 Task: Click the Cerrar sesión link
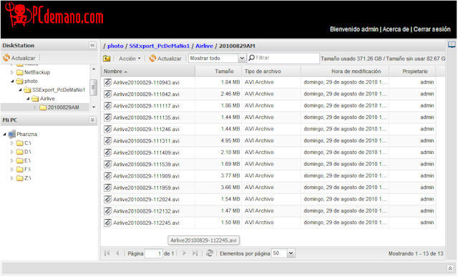click(432, 29)
